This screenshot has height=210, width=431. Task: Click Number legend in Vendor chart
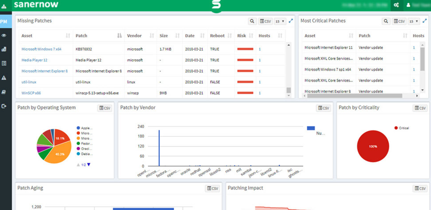coord(316,131)
